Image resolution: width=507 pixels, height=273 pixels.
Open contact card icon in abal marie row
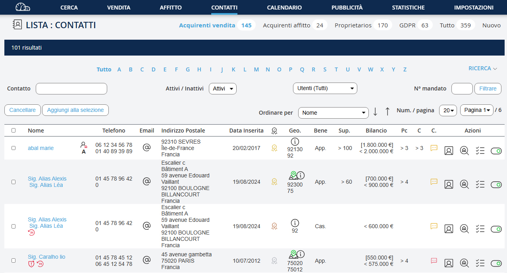coord(449,151)
